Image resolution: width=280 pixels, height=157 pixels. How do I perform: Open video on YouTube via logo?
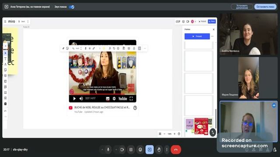122,99
